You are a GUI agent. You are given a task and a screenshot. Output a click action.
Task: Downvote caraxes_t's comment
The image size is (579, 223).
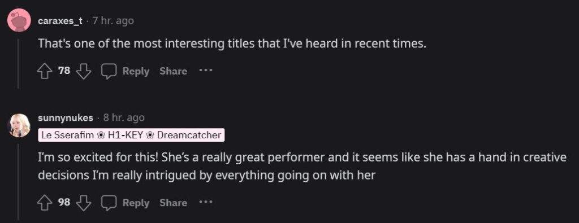click(84, 71)
